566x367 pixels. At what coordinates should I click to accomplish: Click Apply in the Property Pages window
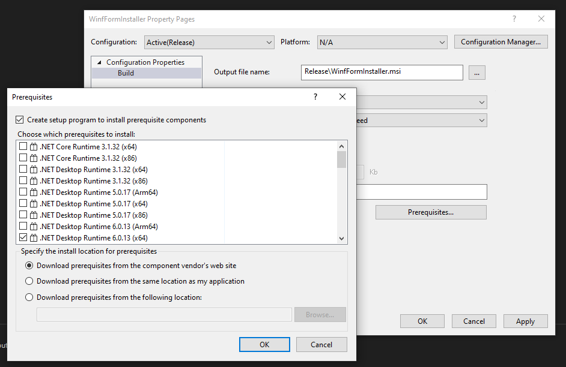point(526,321)
